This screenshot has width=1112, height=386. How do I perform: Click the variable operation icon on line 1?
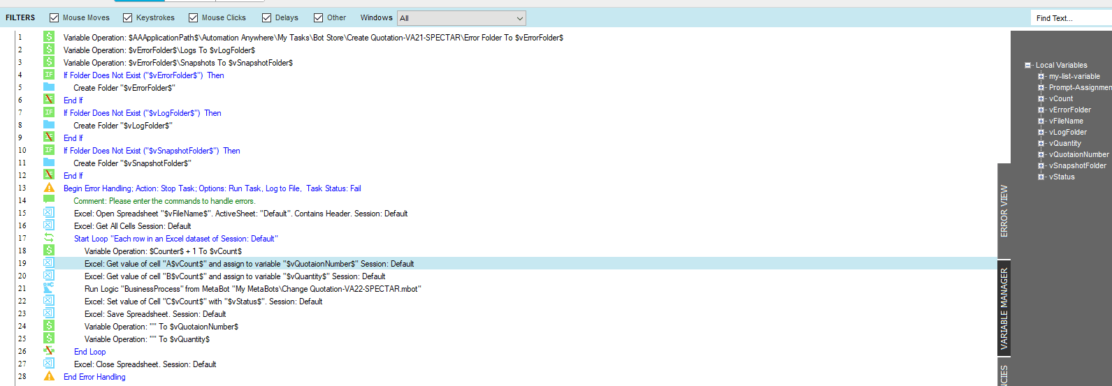(x=49, y=37)
